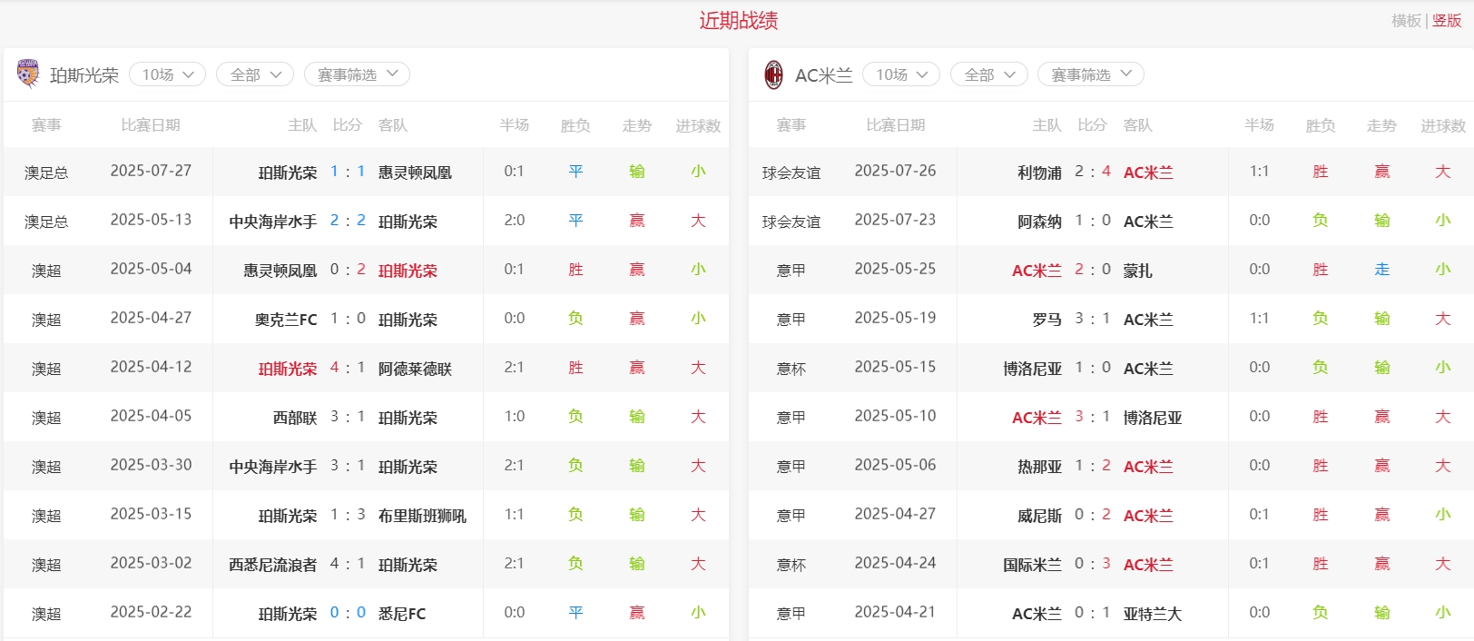
Task: Click the 胜负 column header in AC Milan table
Action: (1320, 125)
